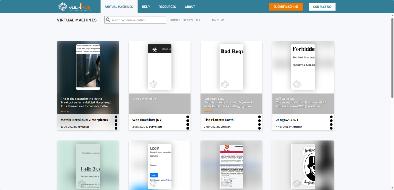Open the Login page thumbnail card
This screenshot has width=394, height=190.
(159, 166)
